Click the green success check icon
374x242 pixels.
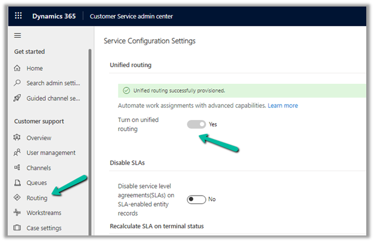coord(126,90)
